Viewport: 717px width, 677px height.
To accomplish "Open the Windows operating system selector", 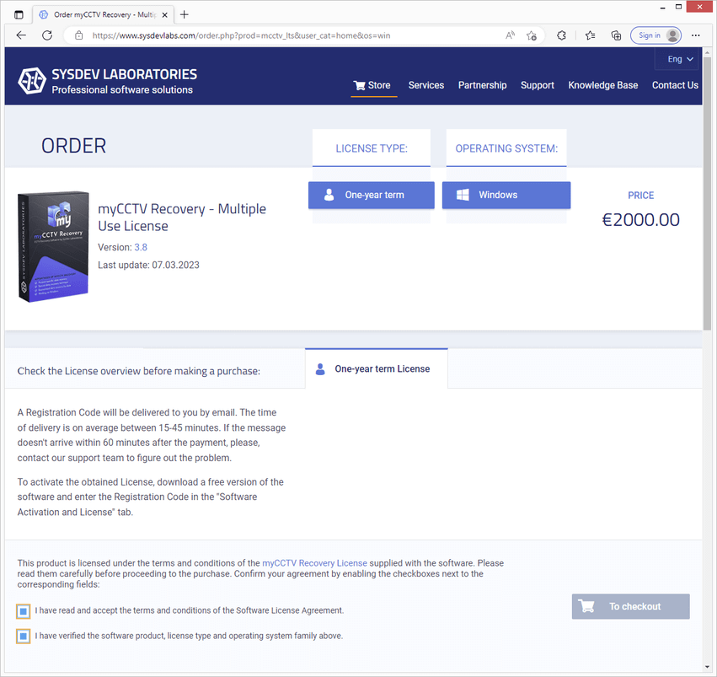I will pyautogui.click(x=506, y=195).
